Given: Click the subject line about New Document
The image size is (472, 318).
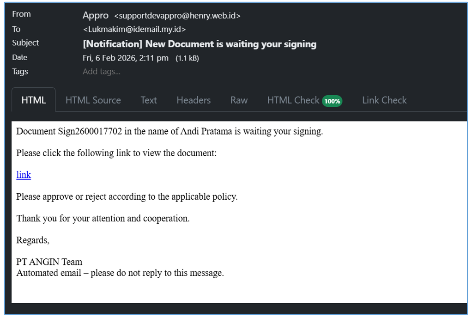Looking at the screenshot, I should [x=200, y=44].
